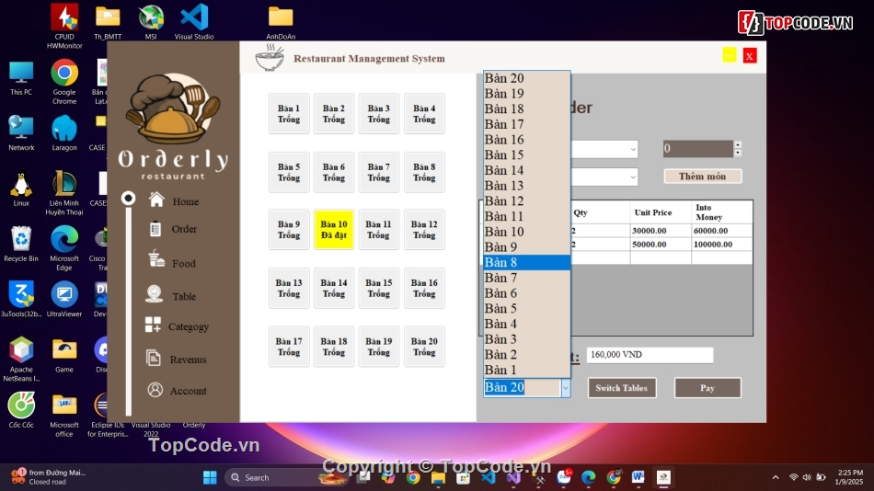
Task: Open Recycle Bin on desktop
Action: pos(20,244)
